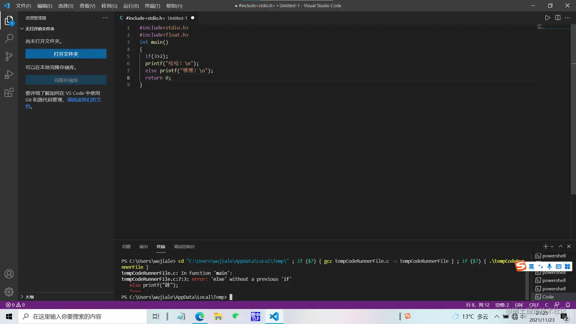Viewport: 576px width, 324px height.
Task: Click the Windows taskbar search box
Action: tap(83, 316)
